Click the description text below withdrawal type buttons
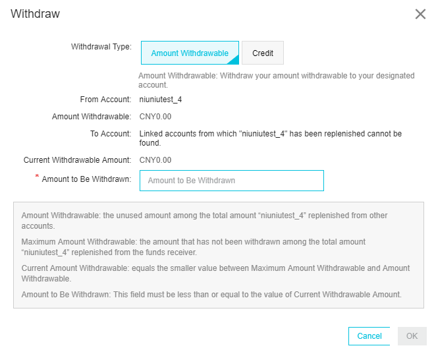This screenshot has height=352, width=436. coord(277,80)
